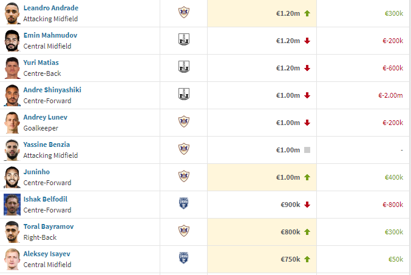Click Ishak Belfodil's portrait photo
This screenshot has height=275, width=411.
(12, 205)
